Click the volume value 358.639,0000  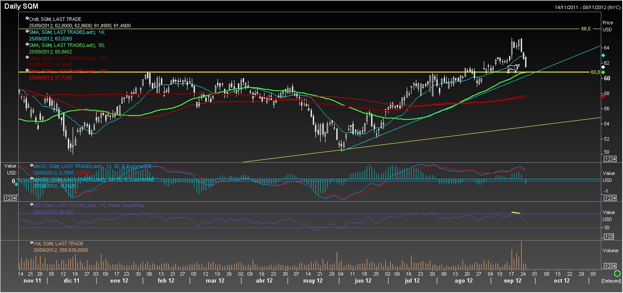[x=73, y=250]
